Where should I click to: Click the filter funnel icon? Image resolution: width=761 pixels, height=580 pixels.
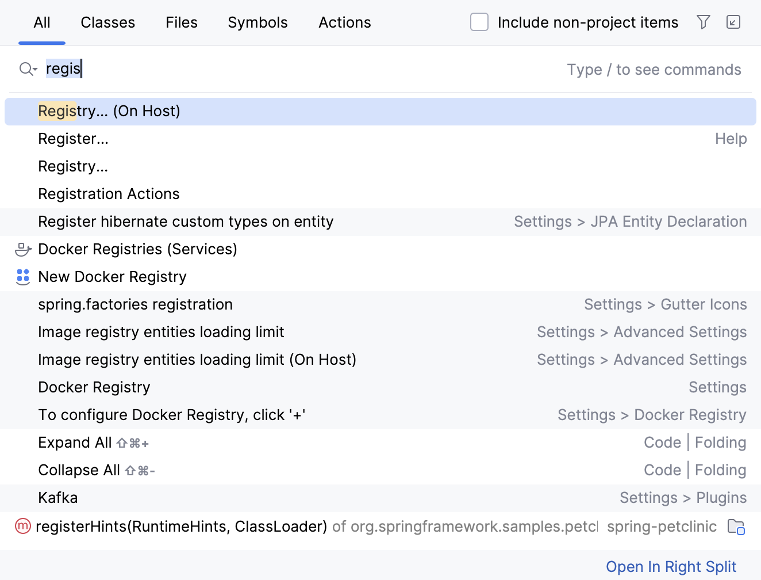coord(703,22)
